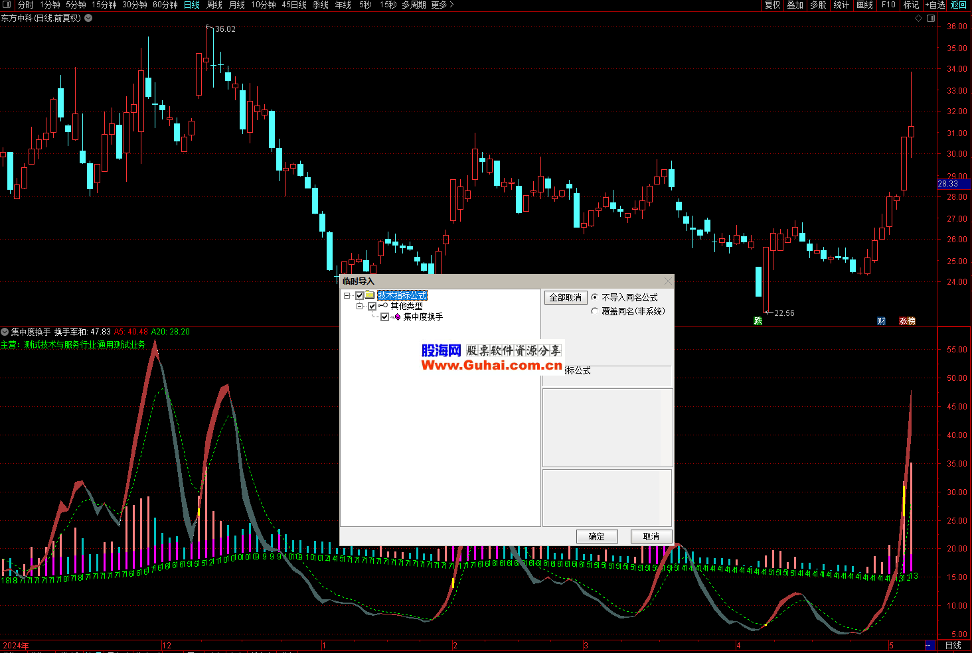Switch to 分时 chart period
The height and width of the screenshot is (653, 972).
pos(25,5)
